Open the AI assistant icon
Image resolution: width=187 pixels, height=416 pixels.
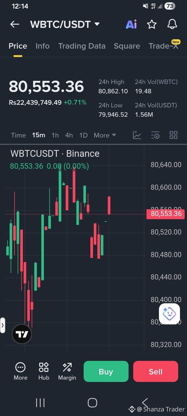click(x=131, y=24)
